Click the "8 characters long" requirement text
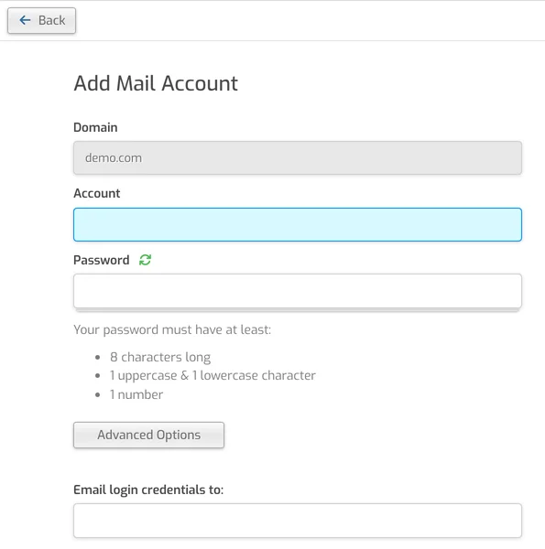This screenshot has height=549, width=545. tap(160, 357)
